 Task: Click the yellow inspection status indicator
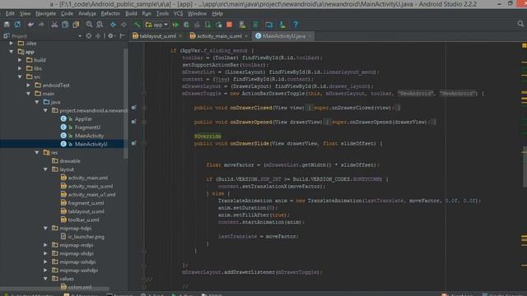(x=525, y=45)
